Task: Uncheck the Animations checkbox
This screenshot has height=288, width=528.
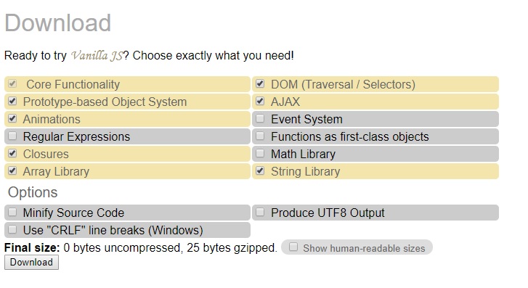Action: click(12, 118)
